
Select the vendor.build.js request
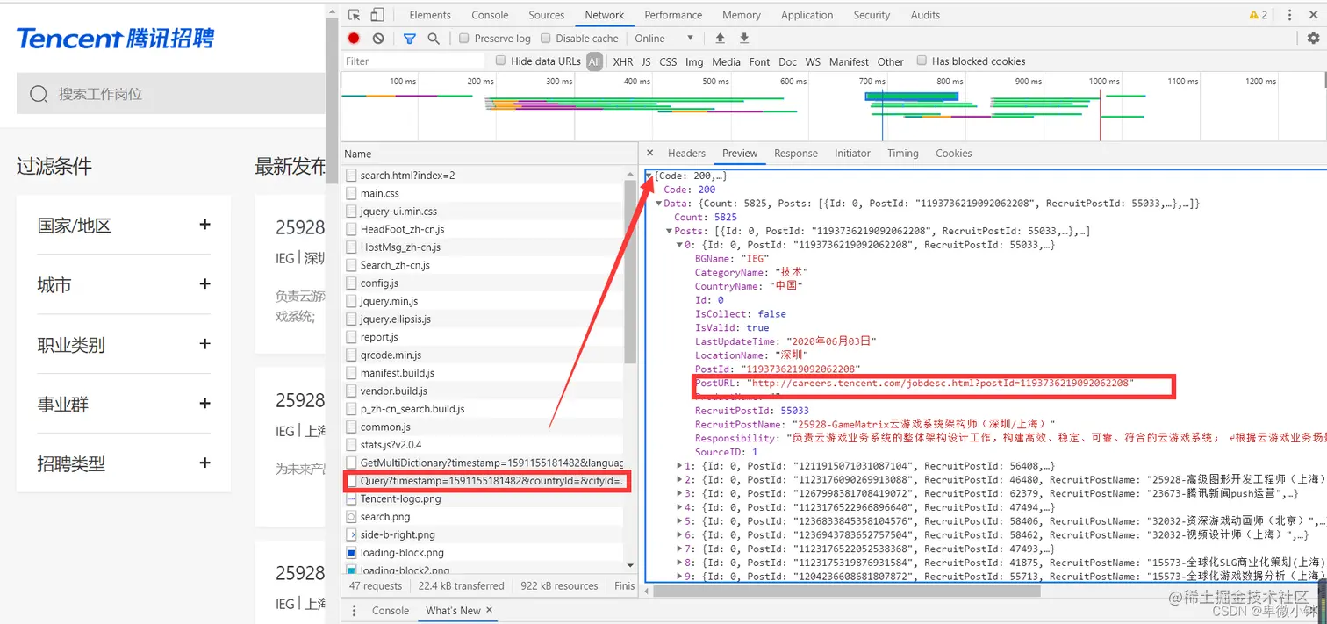pos(487,391)
